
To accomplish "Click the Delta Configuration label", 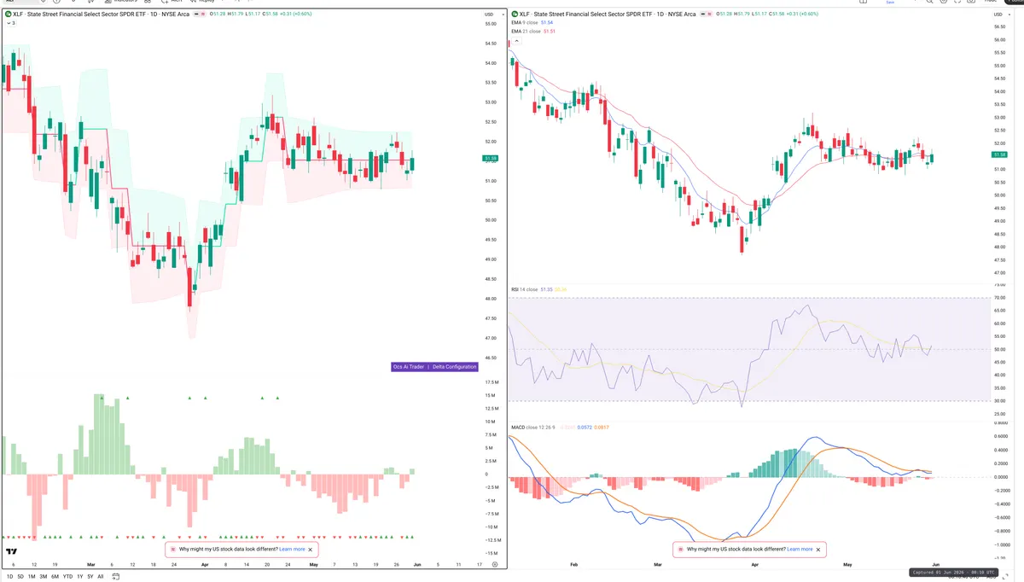I will coord(454,367).
